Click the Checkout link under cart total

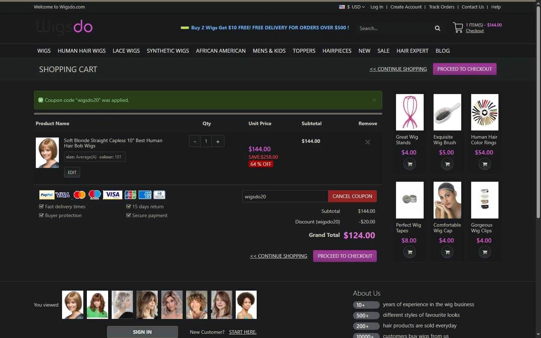(x=475, y=31)
